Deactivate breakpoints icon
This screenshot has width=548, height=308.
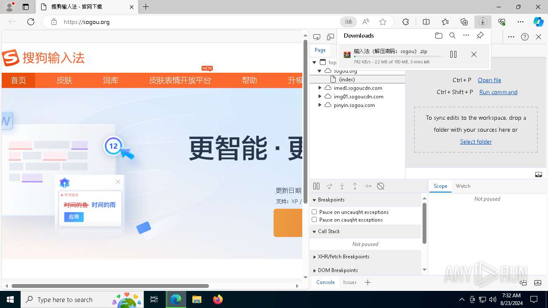381,186
